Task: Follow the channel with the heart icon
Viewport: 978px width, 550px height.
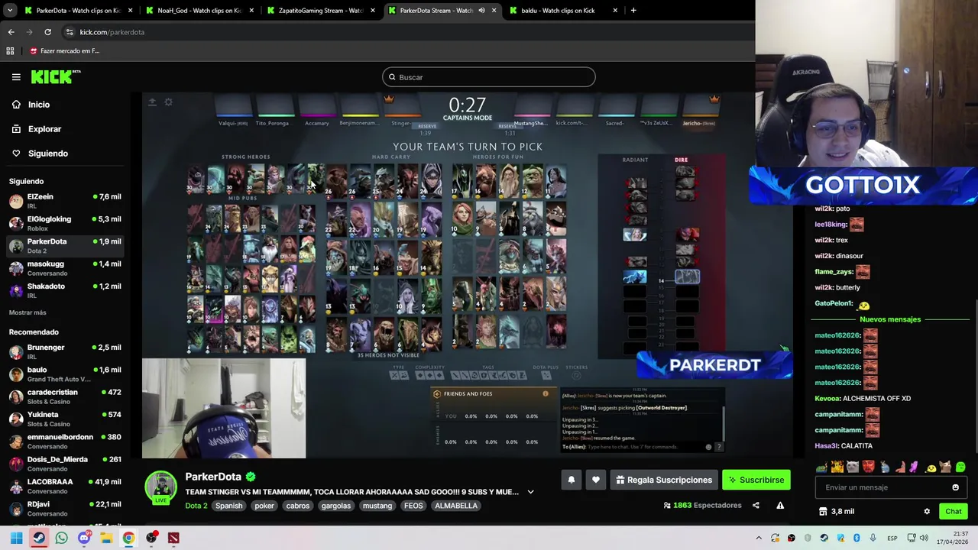Action: click(x=596, y=480)
